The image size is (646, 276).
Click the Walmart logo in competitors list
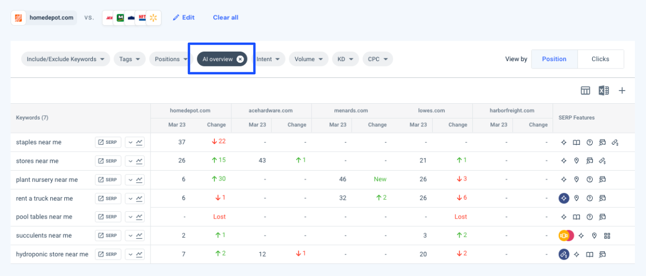coord(154,18)
